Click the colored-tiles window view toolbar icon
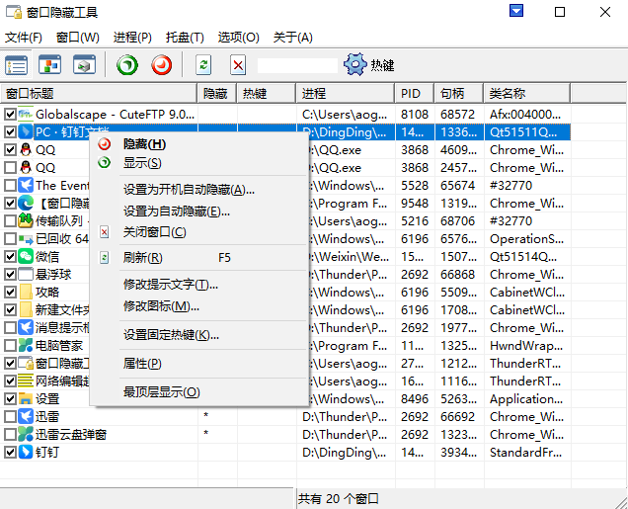The width and height of the screenshot is (628, 509). coord(50,65)
